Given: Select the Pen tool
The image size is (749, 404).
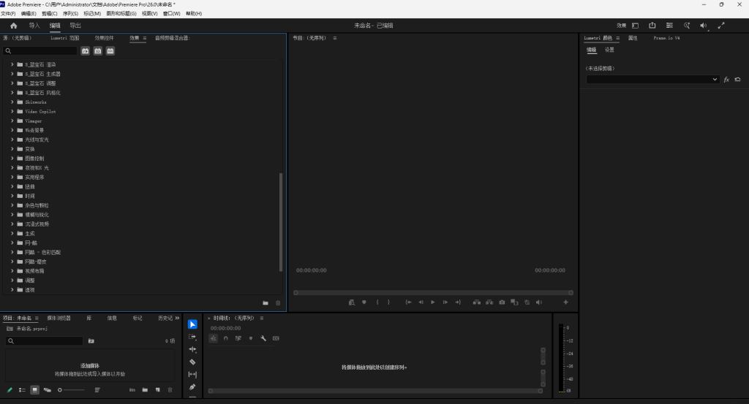Looking at the screenshot, I should (x=192, y=386).
